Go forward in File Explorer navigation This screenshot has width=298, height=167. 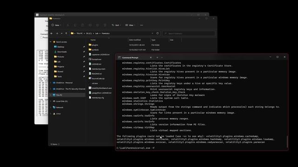click(57, 33)
